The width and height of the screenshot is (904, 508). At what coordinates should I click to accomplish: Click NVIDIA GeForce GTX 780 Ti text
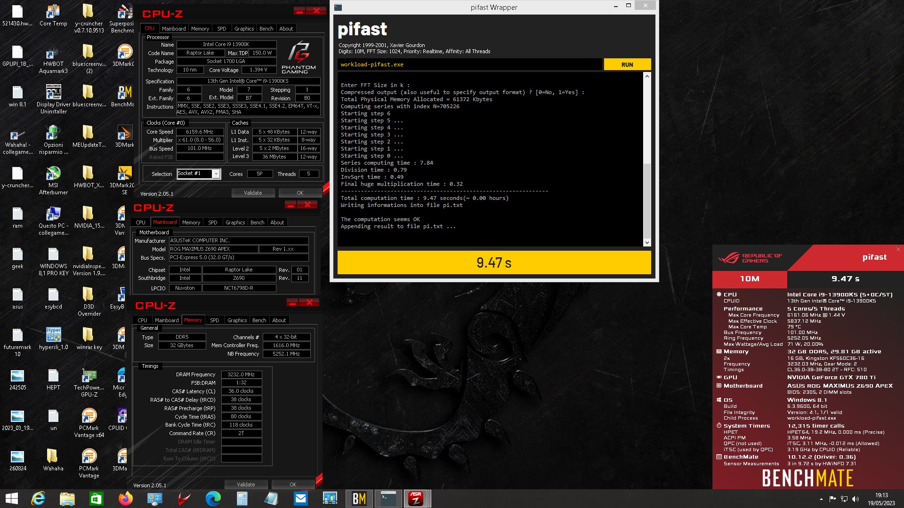(x=831, y=377)
